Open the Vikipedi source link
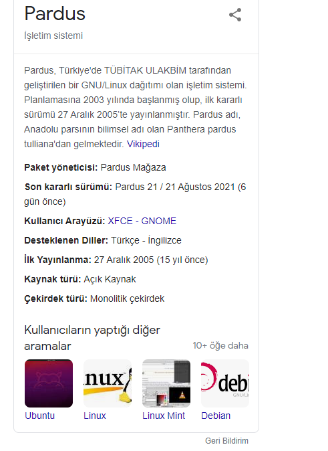Image resolution: width=328 pixels, height=451 pixels. [x=143, y=144]
